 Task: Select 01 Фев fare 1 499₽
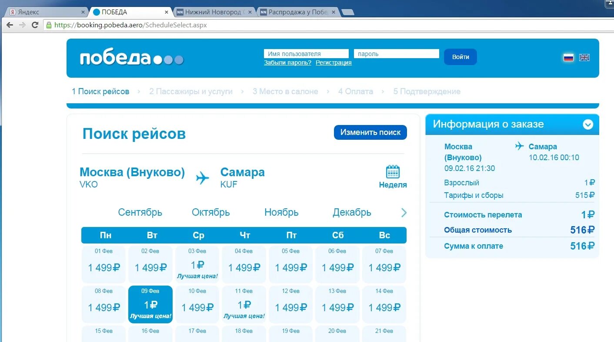104,264
